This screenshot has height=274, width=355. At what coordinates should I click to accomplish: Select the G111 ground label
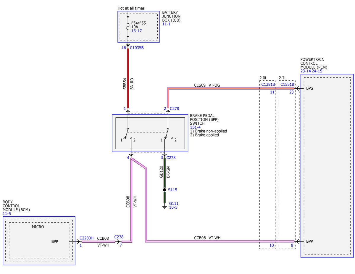pos(174,204)
